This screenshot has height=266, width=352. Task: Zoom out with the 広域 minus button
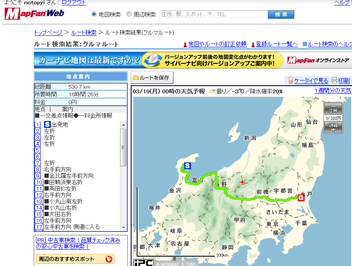click(333, 109)
